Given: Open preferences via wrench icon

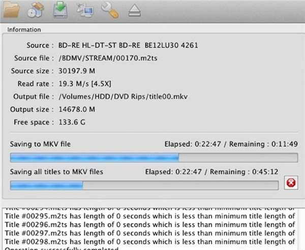Looking at the screenshot, I should [x=110, y=10].
